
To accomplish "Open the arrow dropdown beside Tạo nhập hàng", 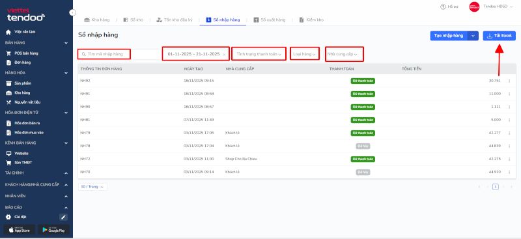I will pyautogui.click(x=473, y=36).
